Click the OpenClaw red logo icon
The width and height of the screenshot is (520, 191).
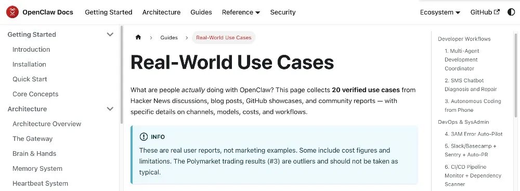(12, 12)
